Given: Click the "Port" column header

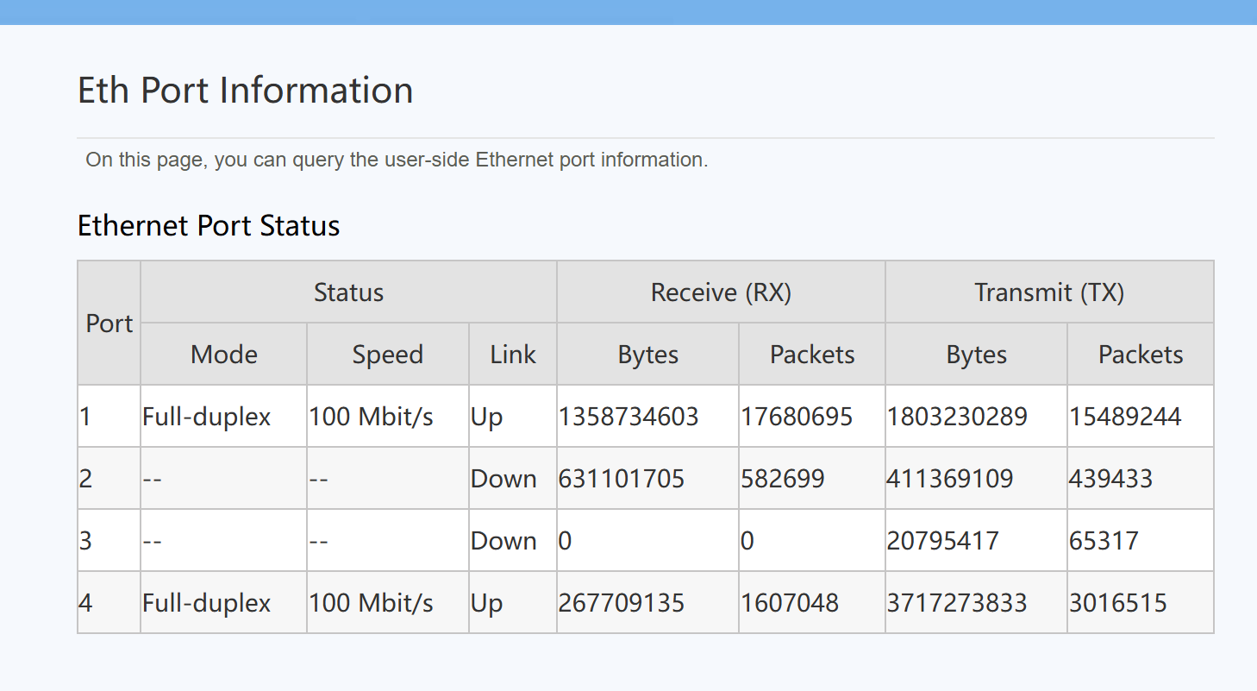Looking at the screenshot, I should point(109,324).
